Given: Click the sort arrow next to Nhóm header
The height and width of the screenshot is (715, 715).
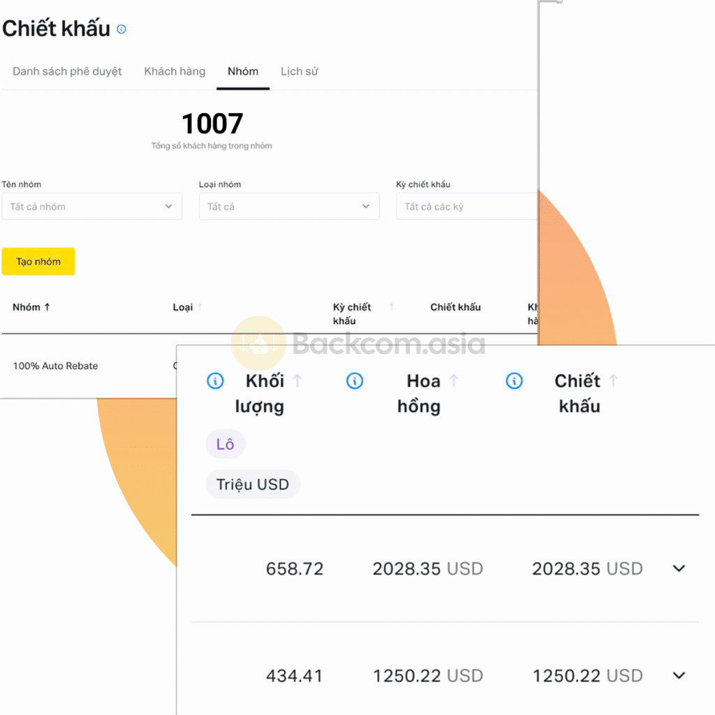Looking at the screenshot, I should [47, 307].
